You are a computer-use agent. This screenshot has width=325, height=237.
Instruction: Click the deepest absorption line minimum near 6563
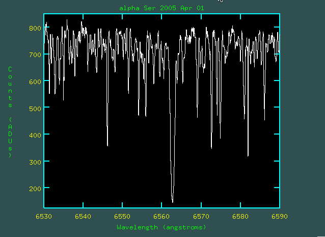point(173,201)
